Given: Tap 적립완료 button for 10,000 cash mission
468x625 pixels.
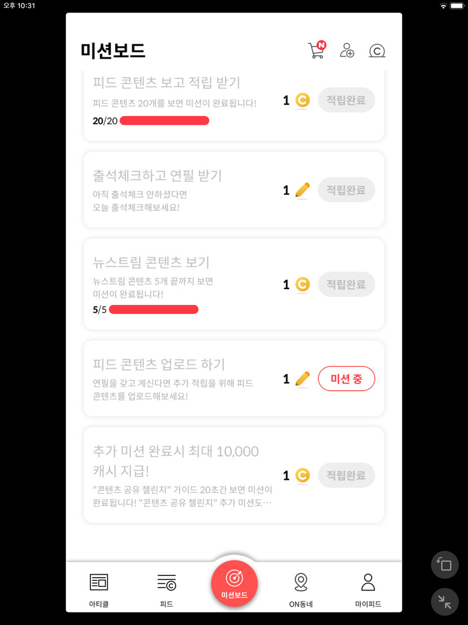Looking at the screenshot, I should coord(346,475).
